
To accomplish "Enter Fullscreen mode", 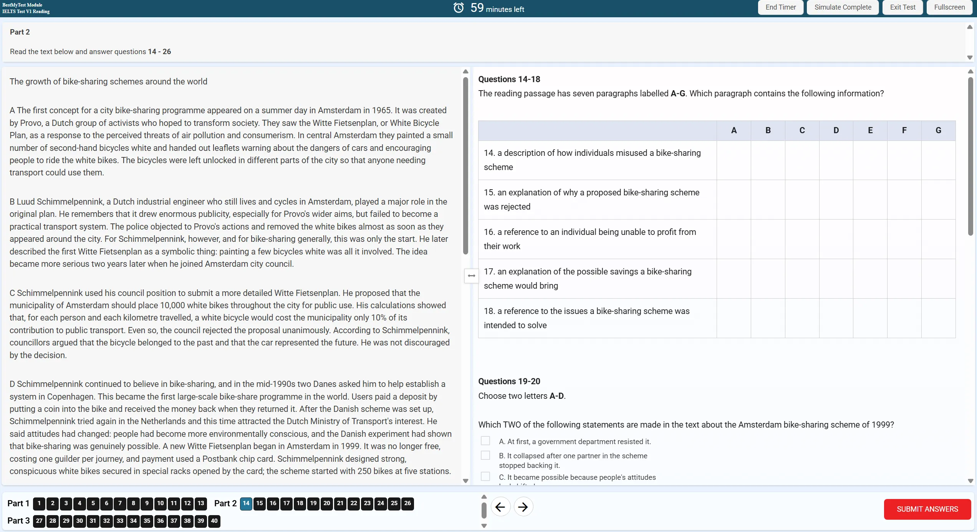I will pos(949,7).
